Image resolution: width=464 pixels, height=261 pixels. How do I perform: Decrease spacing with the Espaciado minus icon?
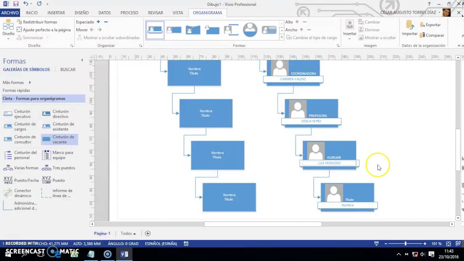106,22
